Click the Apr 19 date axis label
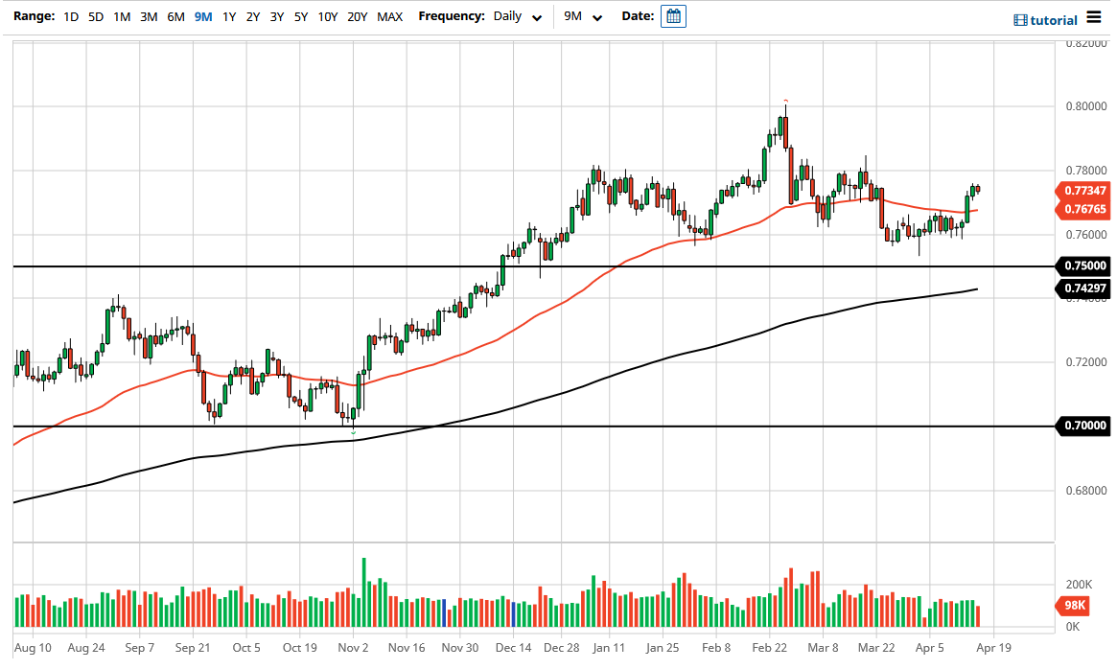 993,648
